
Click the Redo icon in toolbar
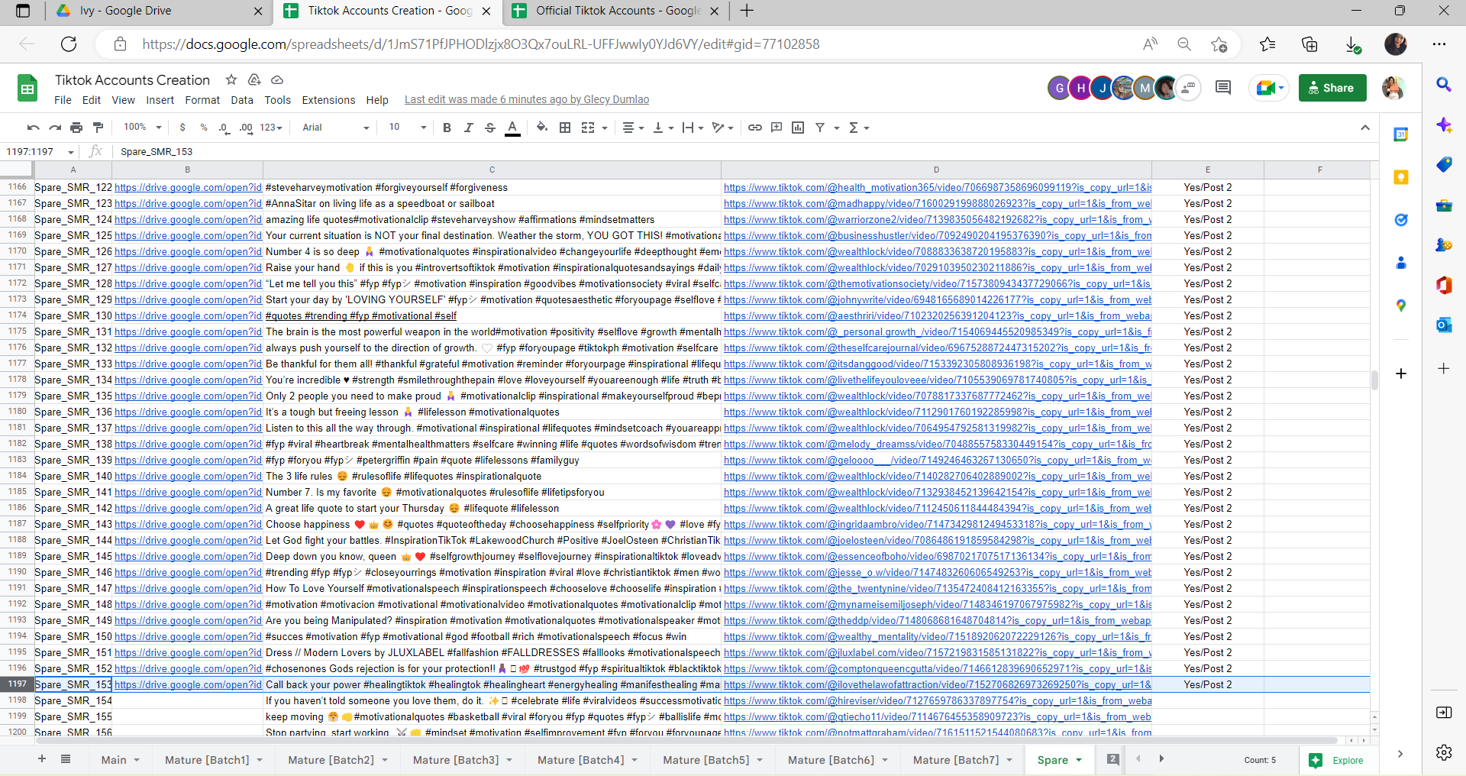tap(54, 128)
